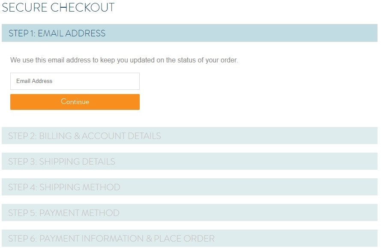Click the Email Address input field
This screenshot has height=248, width=381.
[75, 81]
